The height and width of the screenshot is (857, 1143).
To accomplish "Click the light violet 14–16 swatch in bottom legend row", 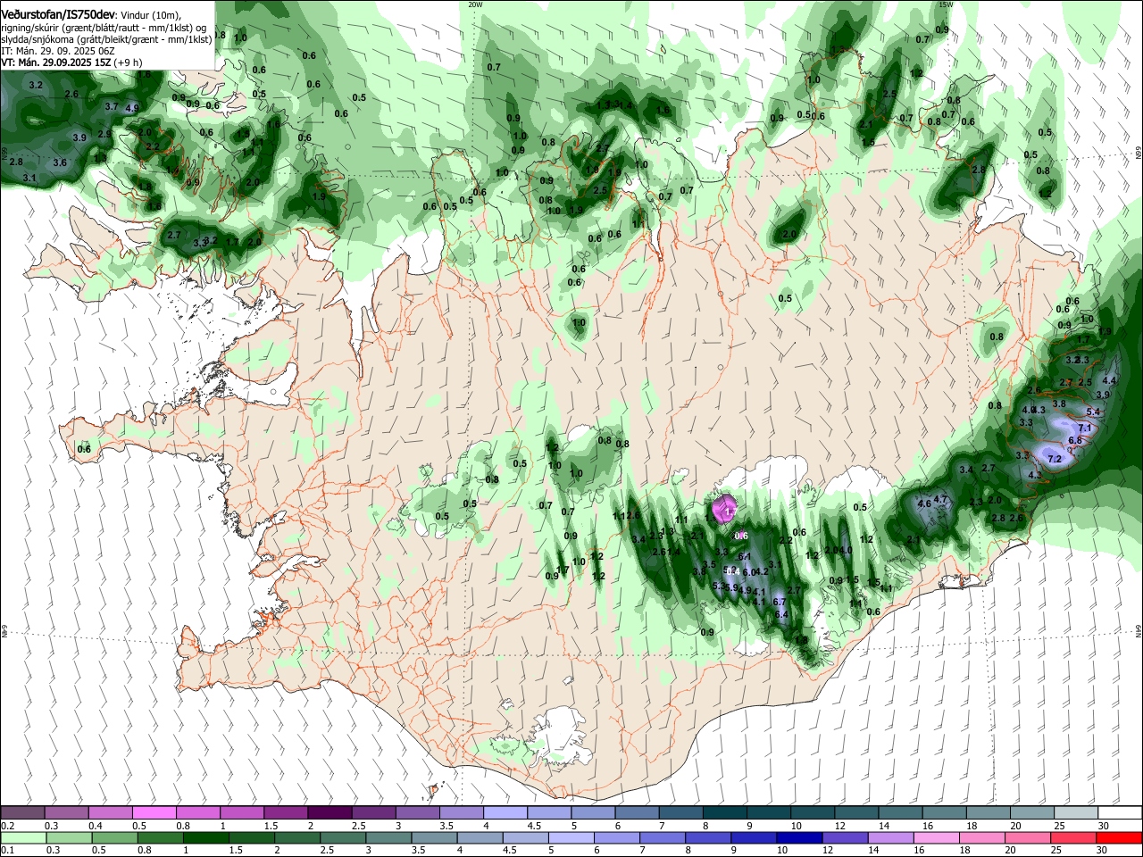I will [x=889, y=838].
